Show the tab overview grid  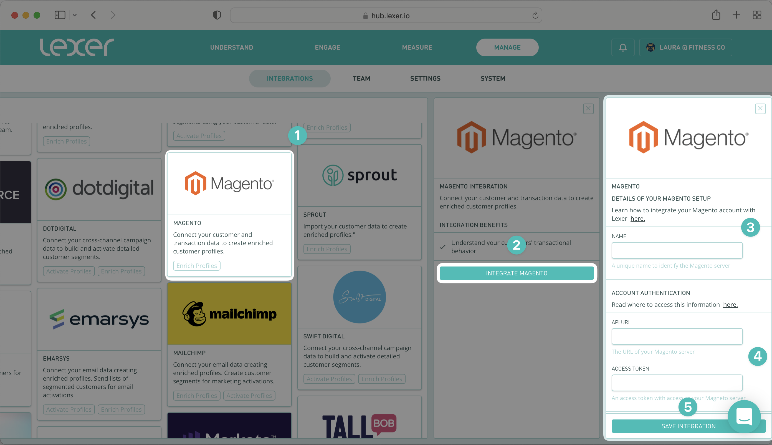tap(757, 15)
